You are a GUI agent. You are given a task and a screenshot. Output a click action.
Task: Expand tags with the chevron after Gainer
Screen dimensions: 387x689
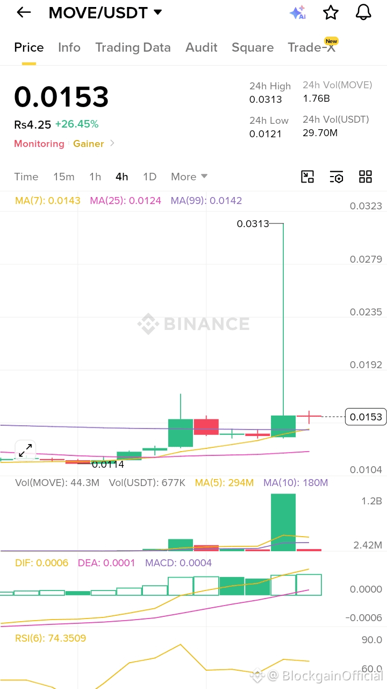pyautogui.click(x=112, y=143)
